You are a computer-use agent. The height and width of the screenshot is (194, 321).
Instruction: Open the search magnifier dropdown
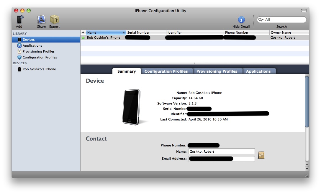(261, 19)
